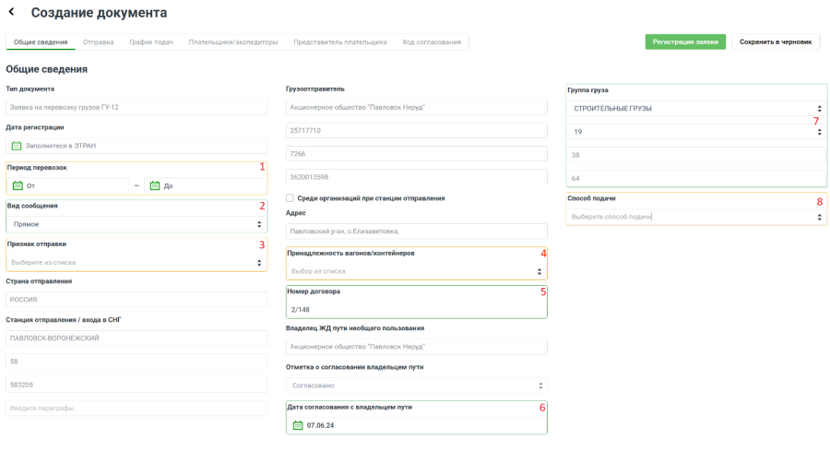Open the 'От' period start calendar icon
830x451 pixels.
pyautogui.click(x=18, y=185)
